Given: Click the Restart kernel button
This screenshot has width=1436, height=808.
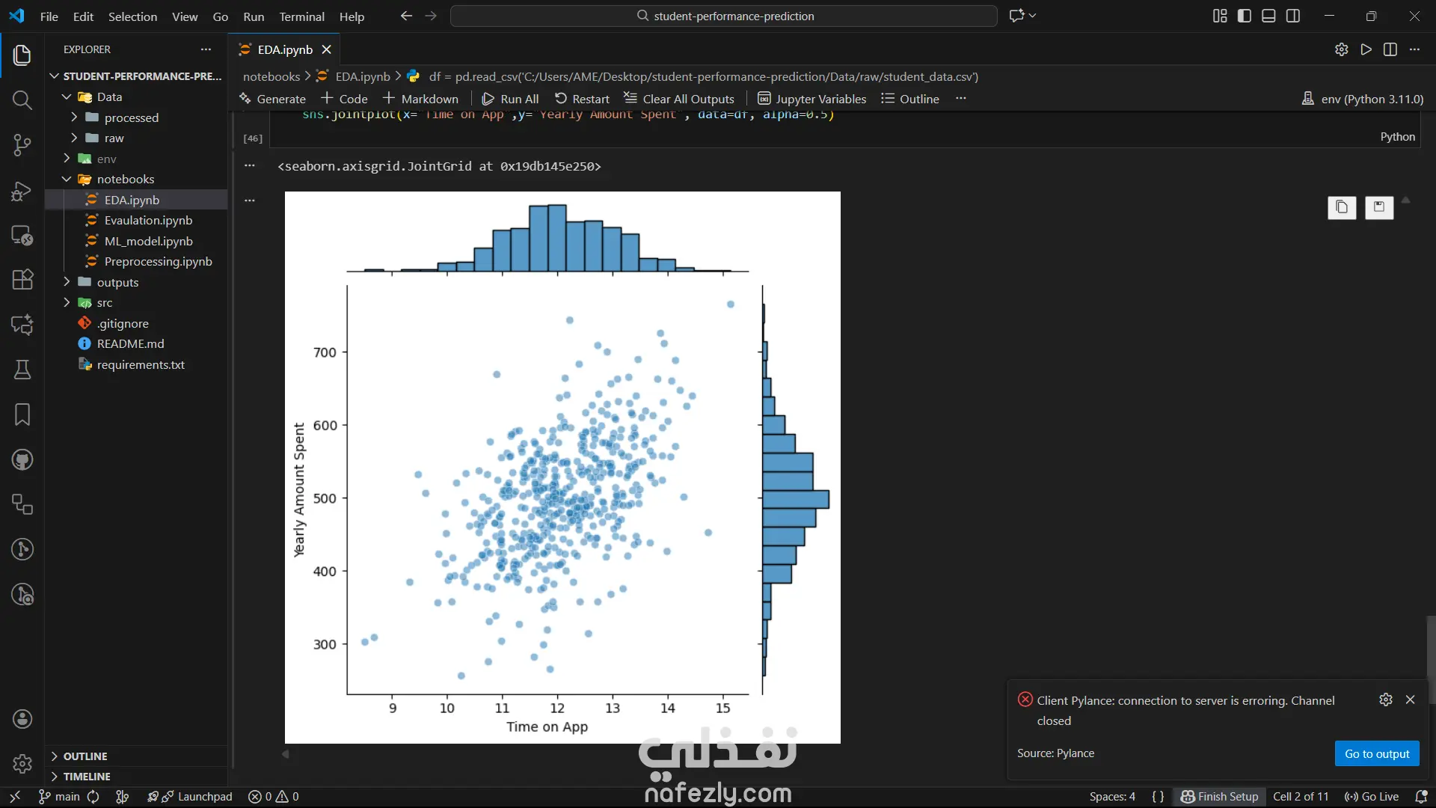Looking at the screenshot, I should [582, 99].
